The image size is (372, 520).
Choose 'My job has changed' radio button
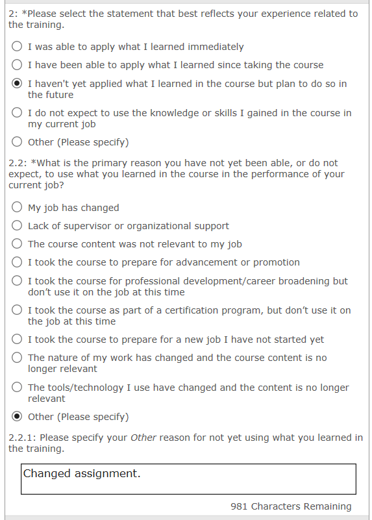click(x=17, y=207)
